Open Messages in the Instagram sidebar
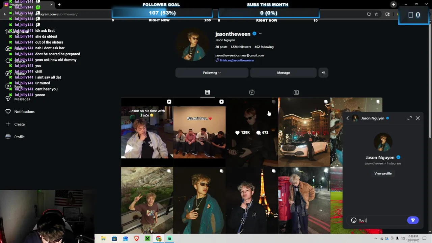Image resolution: width=432 pixels, height=243 pixels. tap(22, 99)
